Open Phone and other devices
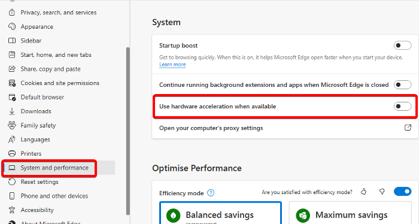The image size is (419, 224). tap(54, 196)
